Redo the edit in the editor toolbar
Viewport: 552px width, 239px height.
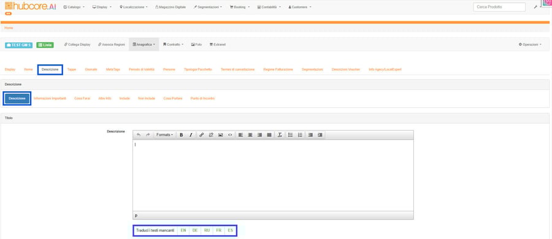[x=148, y=135]
